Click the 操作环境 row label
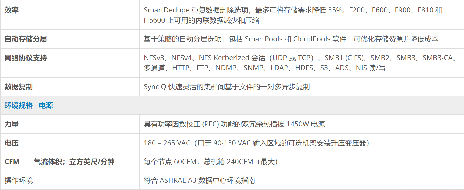Screen dimensions: 464x190 pos(19,180)
